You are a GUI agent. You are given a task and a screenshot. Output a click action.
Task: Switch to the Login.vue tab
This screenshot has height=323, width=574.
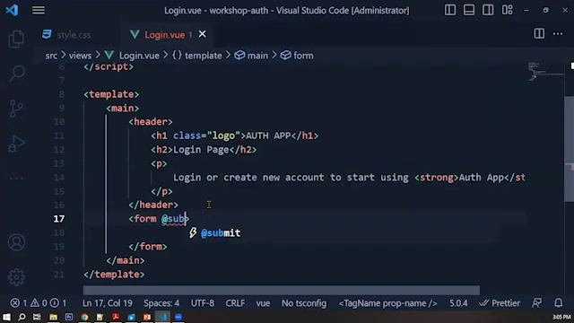(164, 34)
